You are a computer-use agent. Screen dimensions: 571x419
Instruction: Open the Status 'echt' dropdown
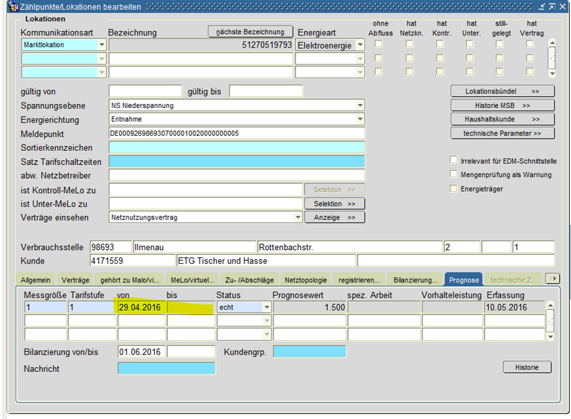[266, 307]
